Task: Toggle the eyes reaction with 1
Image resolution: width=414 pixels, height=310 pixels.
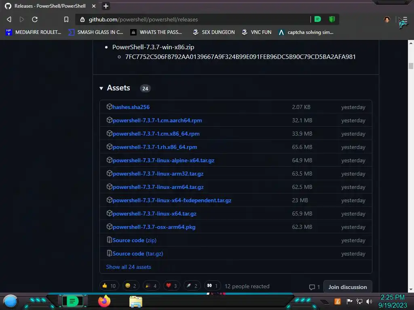Action: tap(212, 286)
